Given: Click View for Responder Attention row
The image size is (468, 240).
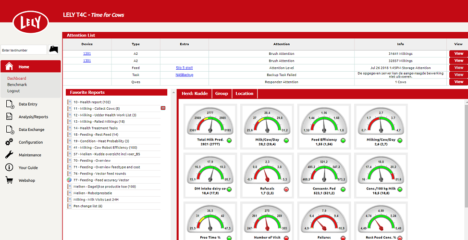Looking at the screenshot, I should (x=459, y=82).
